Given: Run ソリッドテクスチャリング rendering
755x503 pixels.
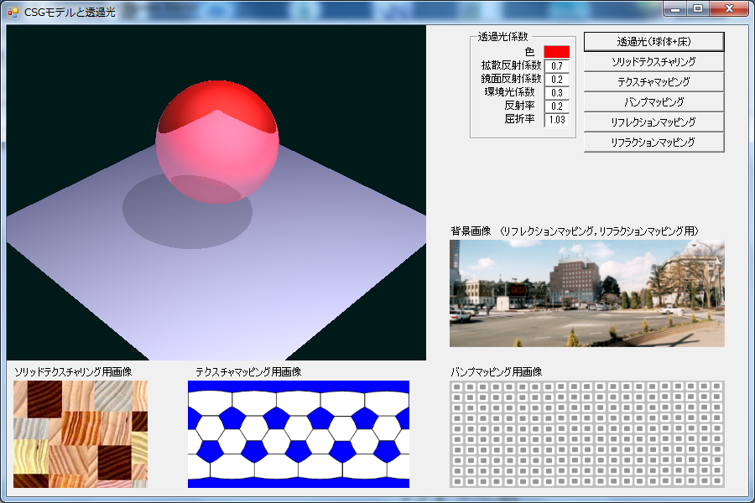Looking at the screenshot, I should point(653,61).
